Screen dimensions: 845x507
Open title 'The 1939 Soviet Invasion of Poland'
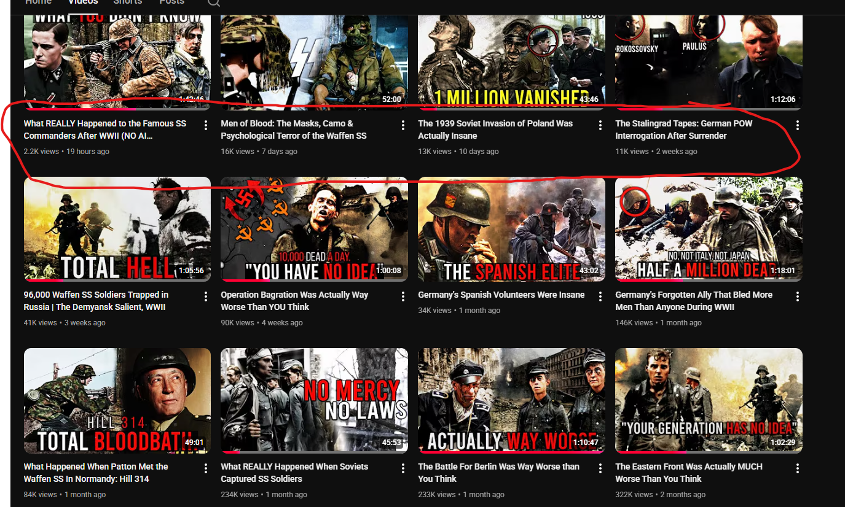495,130
